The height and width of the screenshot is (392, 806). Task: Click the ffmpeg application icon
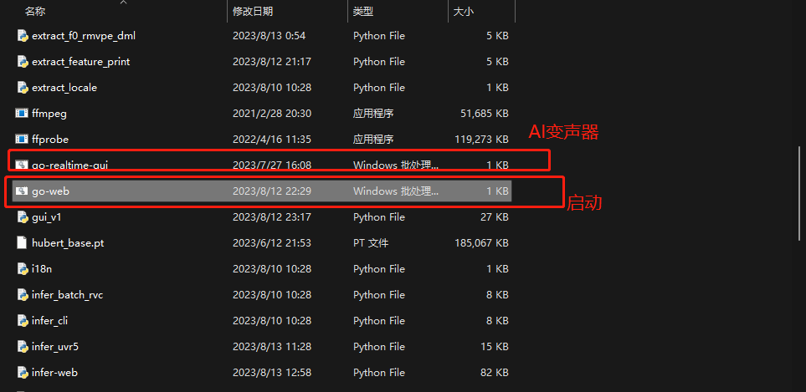point(22,114)
